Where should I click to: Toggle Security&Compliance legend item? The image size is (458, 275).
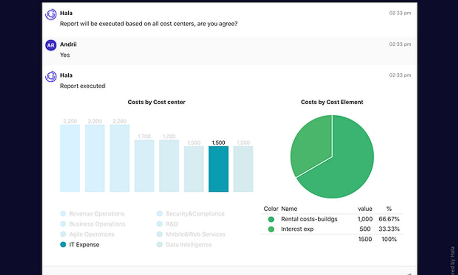point(191,214)
